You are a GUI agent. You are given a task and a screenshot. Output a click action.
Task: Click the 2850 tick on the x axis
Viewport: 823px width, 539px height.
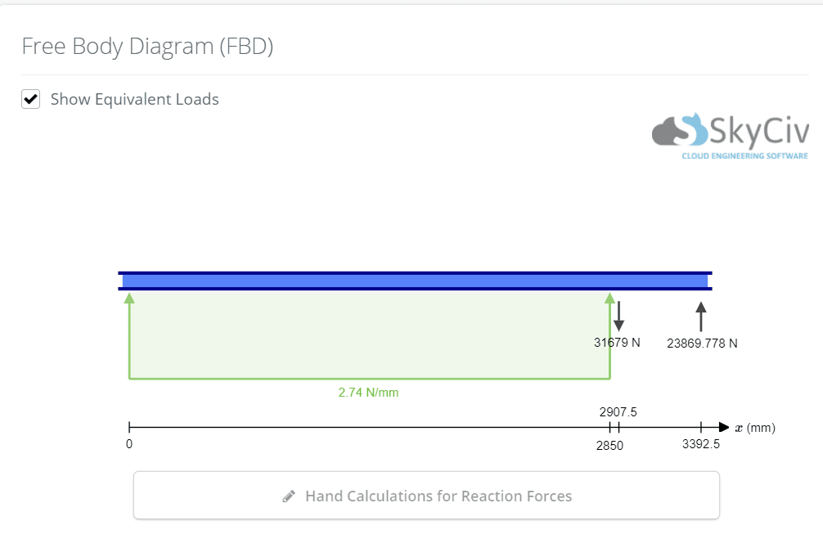(609, 428)
